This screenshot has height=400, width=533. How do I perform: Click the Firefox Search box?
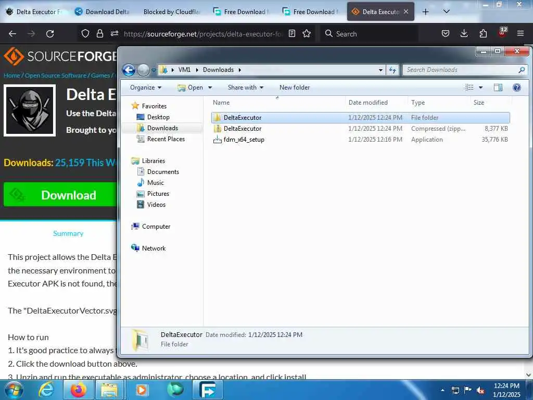click(x=369, y=34)
